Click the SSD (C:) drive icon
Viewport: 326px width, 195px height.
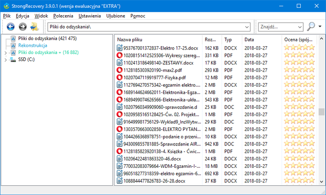pos(13,60)
